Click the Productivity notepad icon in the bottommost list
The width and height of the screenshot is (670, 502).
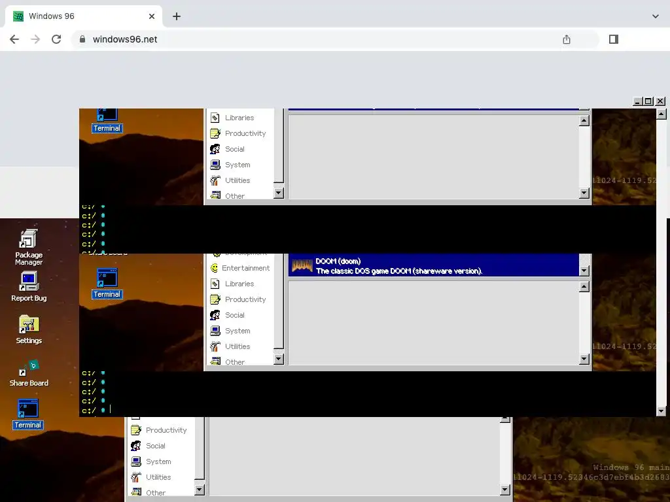pos(136,430)
